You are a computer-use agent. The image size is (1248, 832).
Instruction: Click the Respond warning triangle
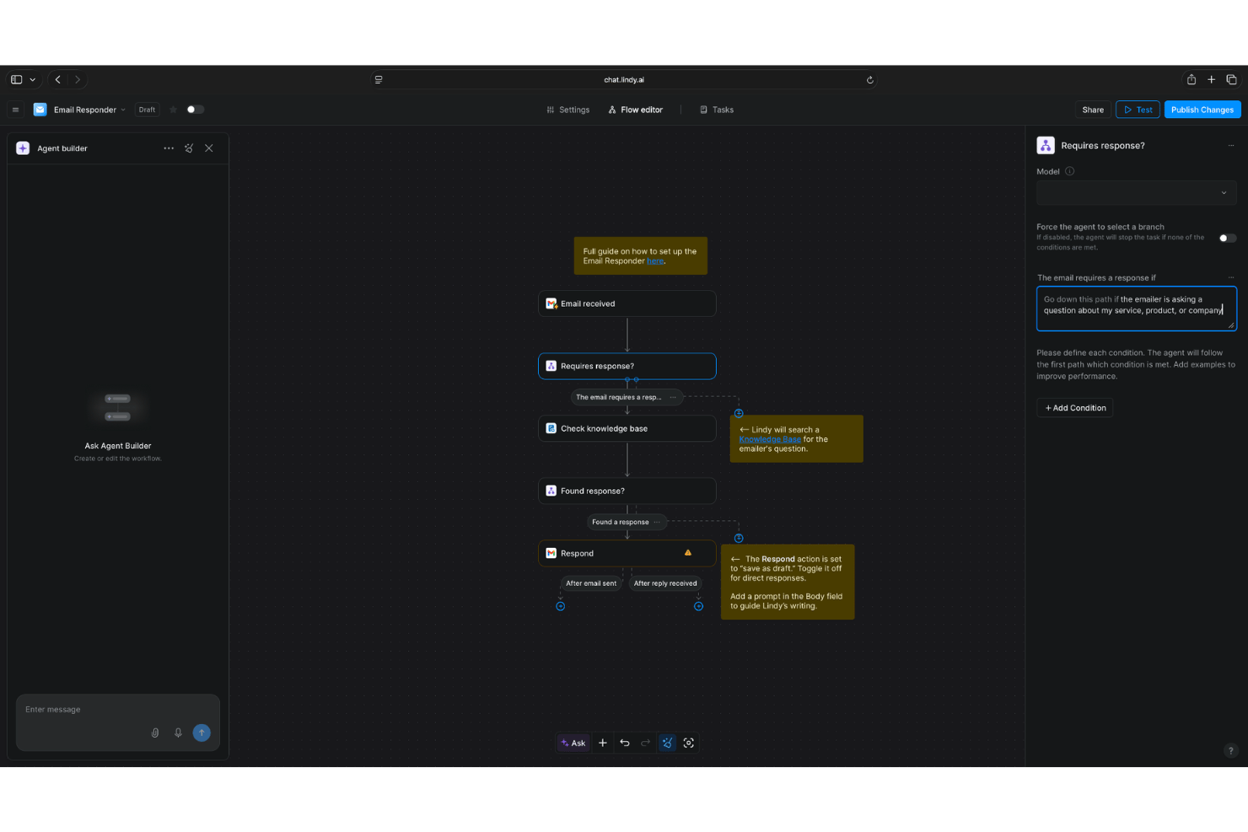click(x=688, y=553)
